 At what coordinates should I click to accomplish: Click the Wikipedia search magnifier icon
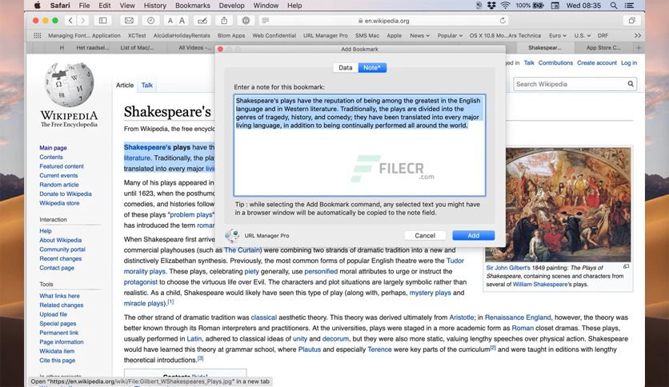click(630, 84)
